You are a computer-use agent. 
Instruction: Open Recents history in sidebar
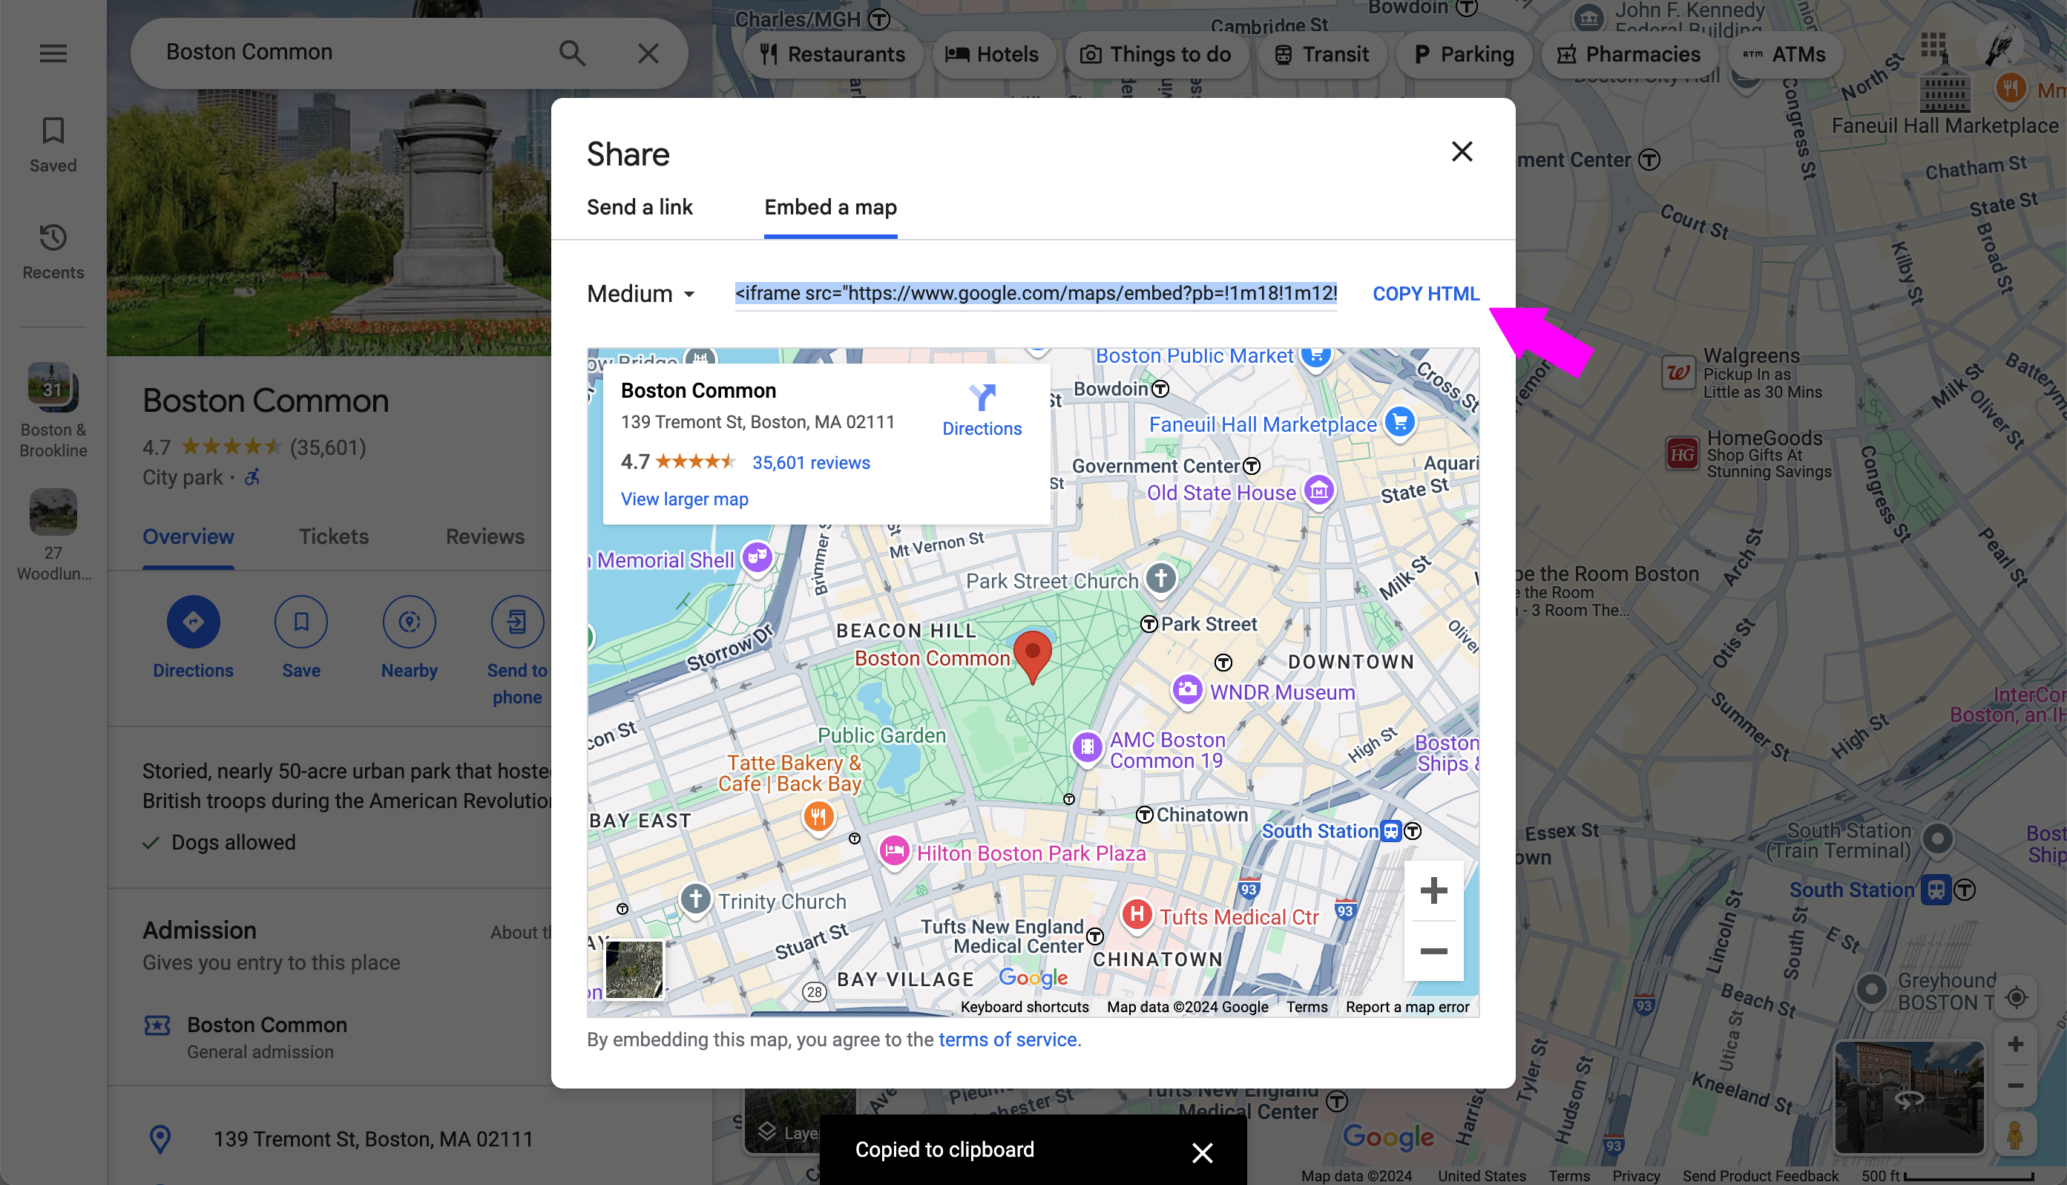[53, 252]
